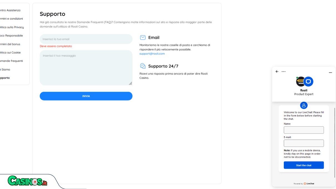Click the Supporto 24/7 chat bubbles icon
The height and width of the screenshot is (189, 336).
(143, 66)
